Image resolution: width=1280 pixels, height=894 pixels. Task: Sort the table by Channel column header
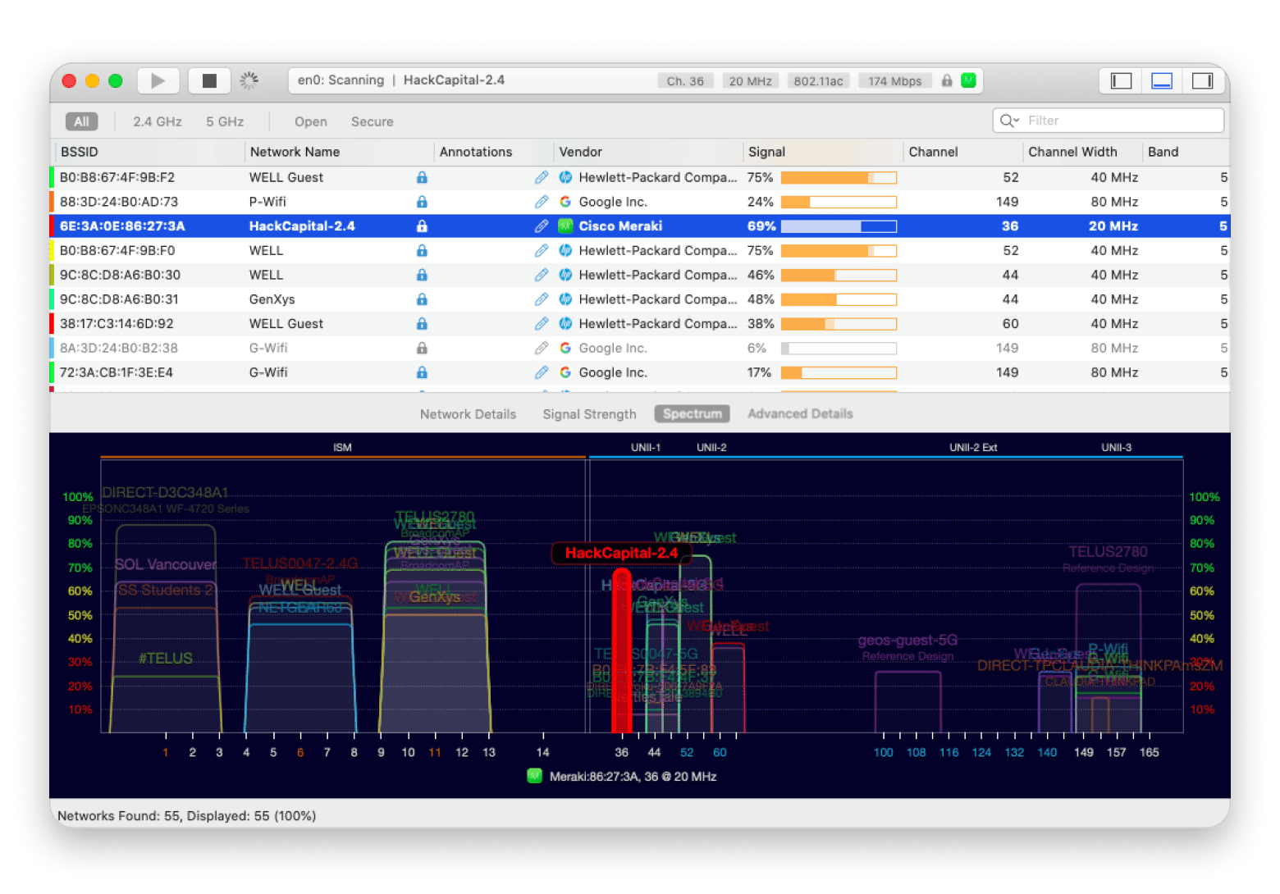933,152
